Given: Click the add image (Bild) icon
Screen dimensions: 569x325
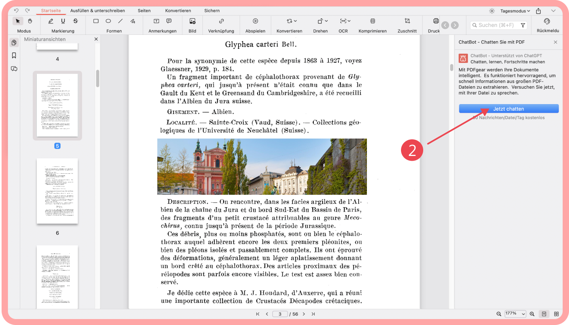Looking at the screenshot, I should pyautogui.click(x=192, y=21).
